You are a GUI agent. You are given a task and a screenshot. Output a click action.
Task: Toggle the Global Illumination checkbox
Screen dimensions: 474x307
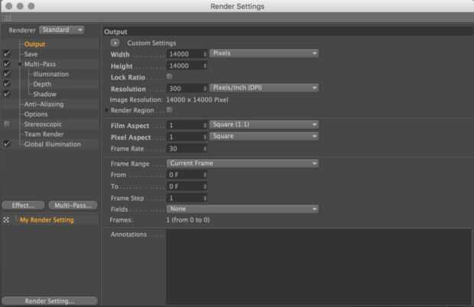[7, 144]
